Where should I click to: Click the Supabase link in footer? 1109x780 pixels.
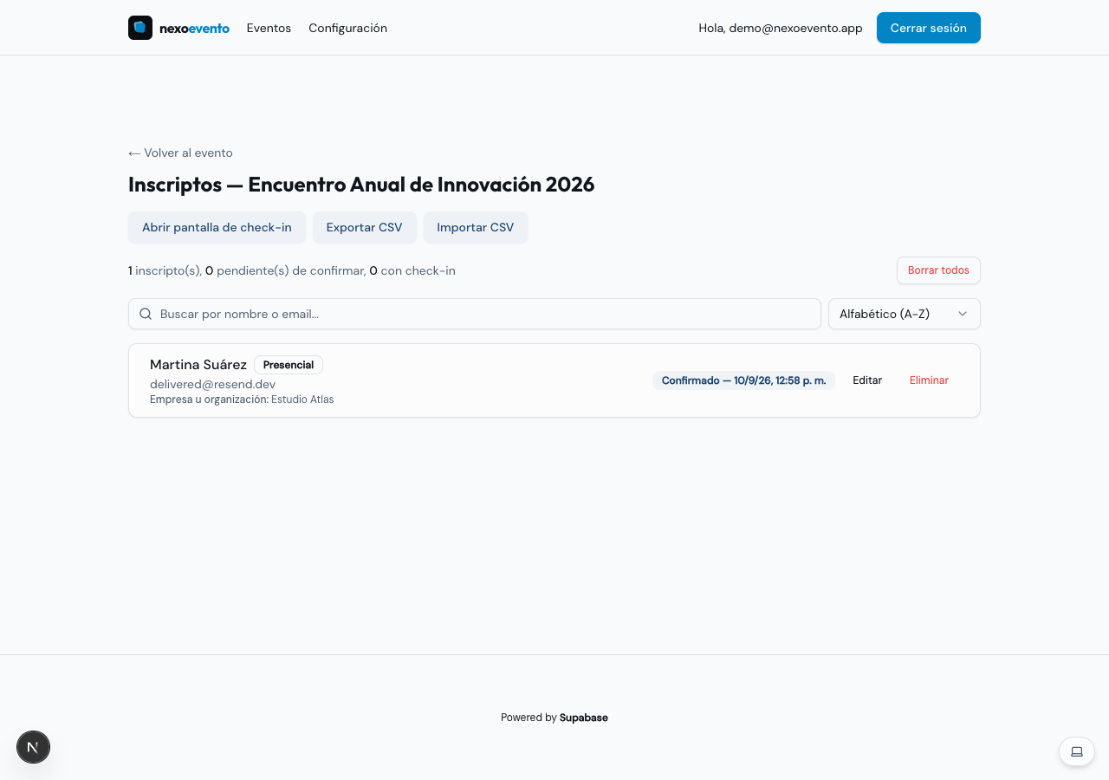pos(584,718)
